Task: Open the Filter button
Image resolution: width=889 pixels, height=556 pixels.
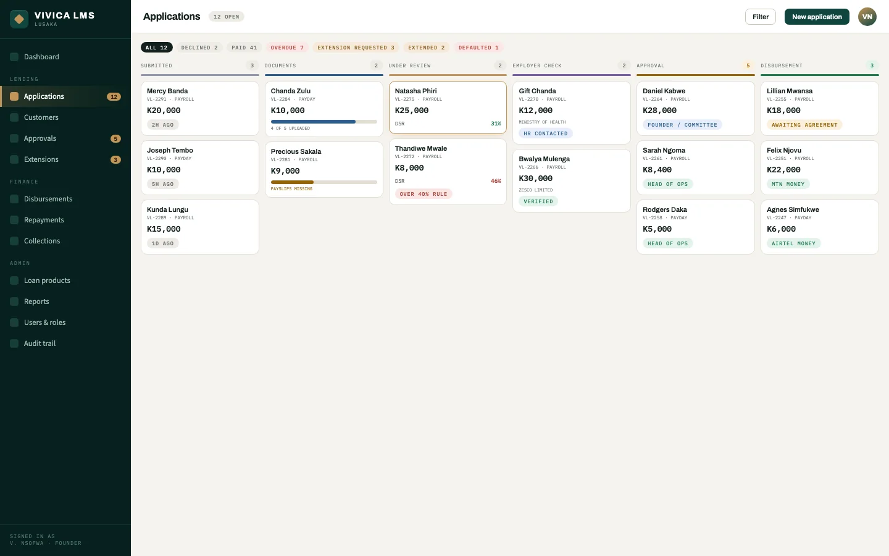Action: pyautogui.click(x=761, y=17)
